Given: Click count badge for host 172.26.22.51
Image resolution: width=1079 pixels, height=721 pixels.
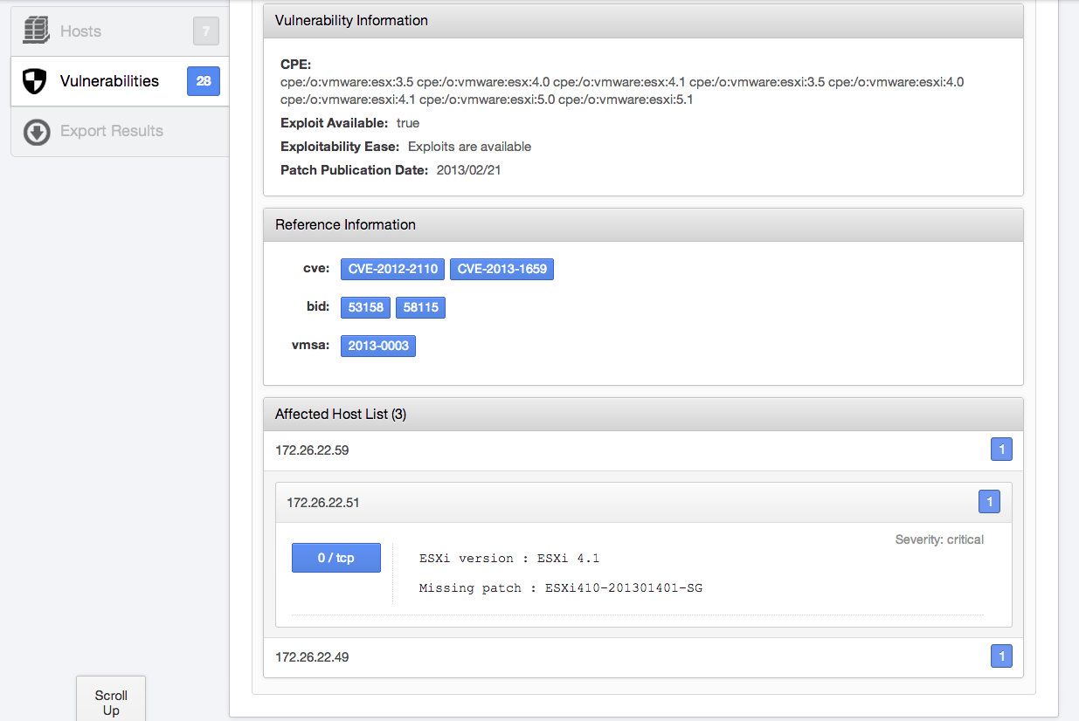Looking at the screenshot, I should coord(989,502).
